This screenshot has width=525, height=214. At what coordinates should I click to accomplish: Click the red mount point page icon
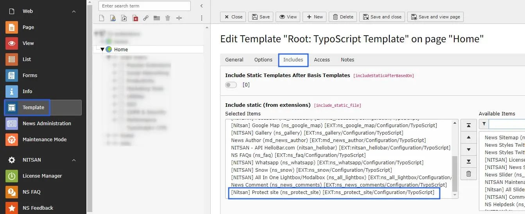135,18
